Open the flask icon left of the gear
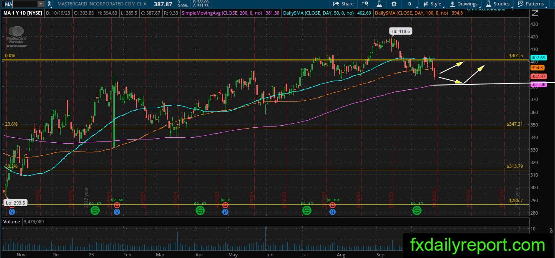 click(379, 4)
